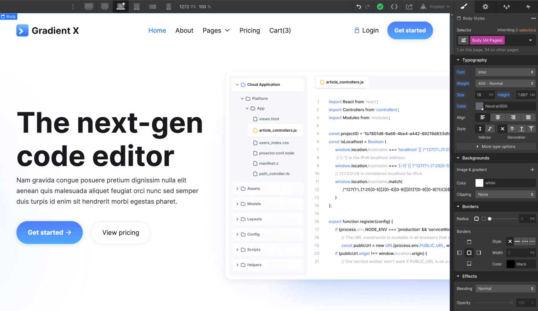538x311 pixels.
Task: Select the right border side
Action: click(x=478, y=253)
